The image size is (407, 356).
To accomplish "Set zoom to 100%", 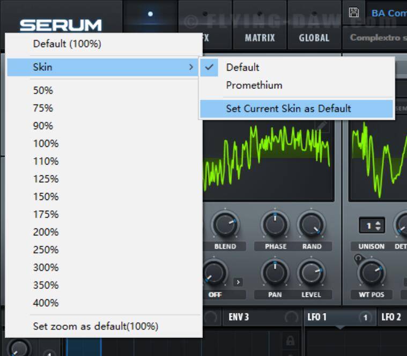I will pyautogui.click(x=103, y=143).
